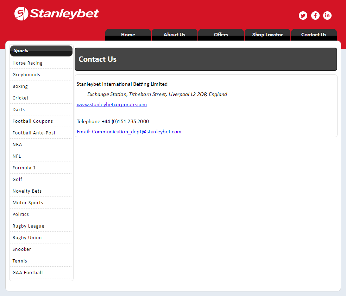This screenshot has width=346, height=296.
Task: Select NFL from the sports list
Action: tap(41, 156)
